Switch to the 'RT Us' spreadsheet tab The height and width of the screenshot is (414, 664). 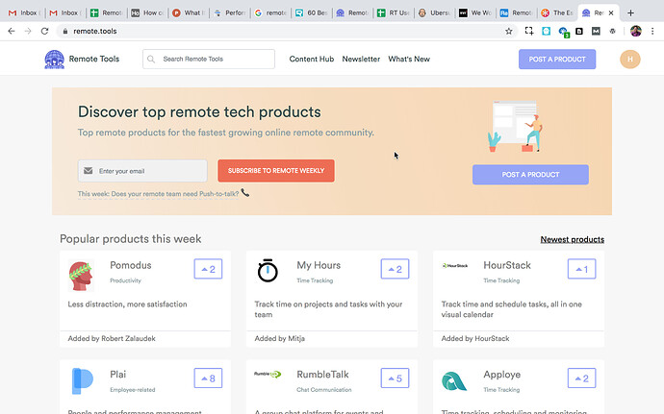394,13
